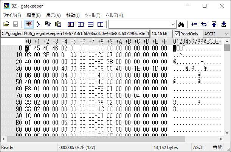Viewport: 231px width, 152px height.
Task: Open the ツール(T) menu
Action: coord(93,15)
